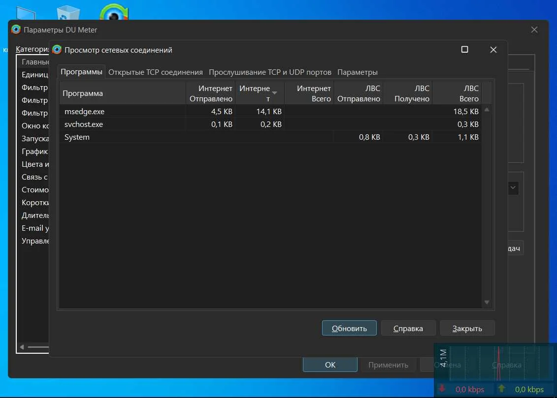Click the download 0,0 kbps reading
Viewport: 557px width, 398px height.
tap(470, 389)
